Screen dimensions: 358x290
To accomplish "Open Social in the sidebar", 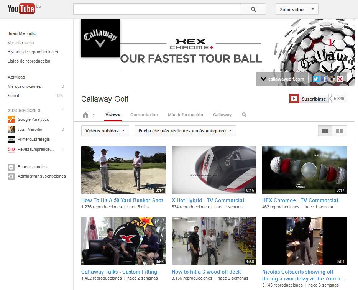I will [13, 96].
